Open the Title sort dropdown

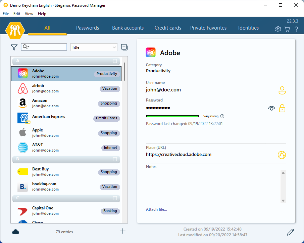94,47
